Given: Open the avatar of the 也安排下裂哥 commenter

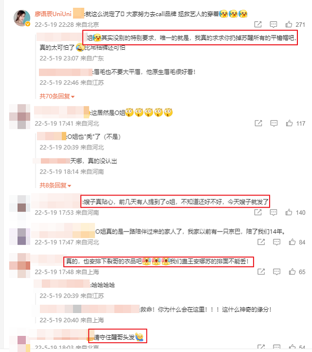Looking at the screenshot, I should point(20,266).
